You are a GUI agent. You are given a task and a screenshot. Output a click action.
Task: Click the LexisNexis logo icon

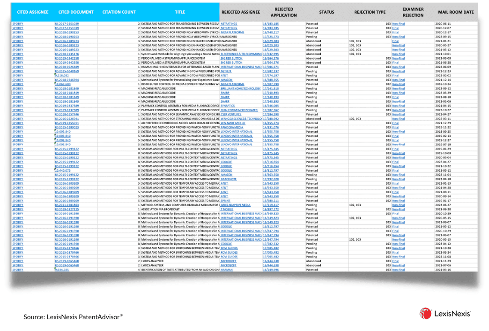pos(425,314)
